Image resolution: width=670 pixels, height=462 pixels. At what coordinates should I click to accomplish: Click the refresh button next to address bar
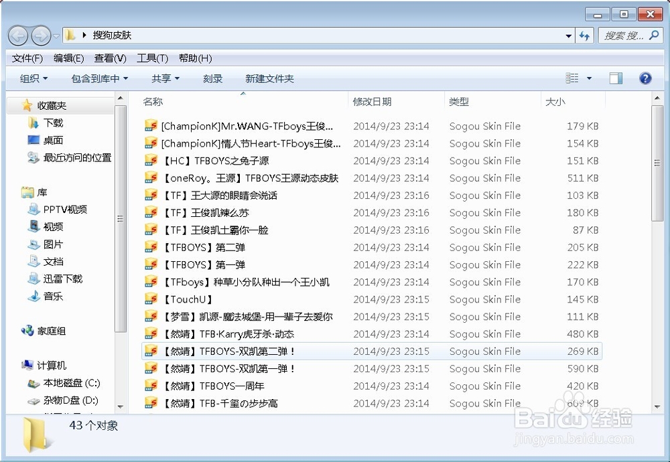pos(584,35)
